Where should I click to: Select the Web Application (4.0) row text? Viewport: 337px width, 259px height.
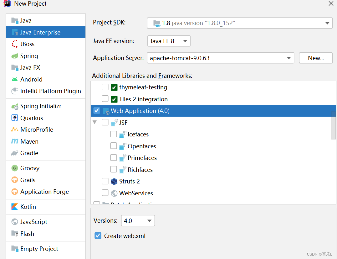click(x=140, y=111)
